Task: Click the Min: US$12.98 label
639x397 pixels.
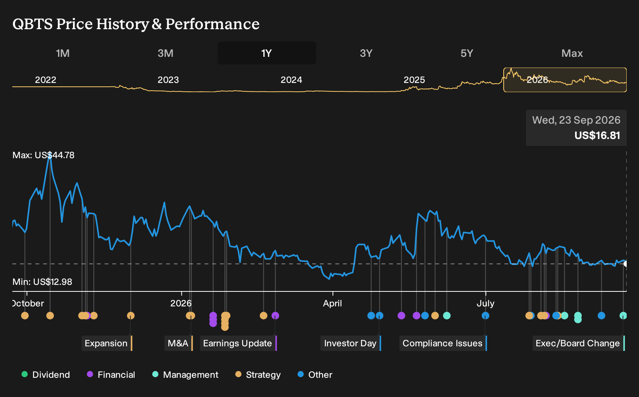Action: click(42, 282)
